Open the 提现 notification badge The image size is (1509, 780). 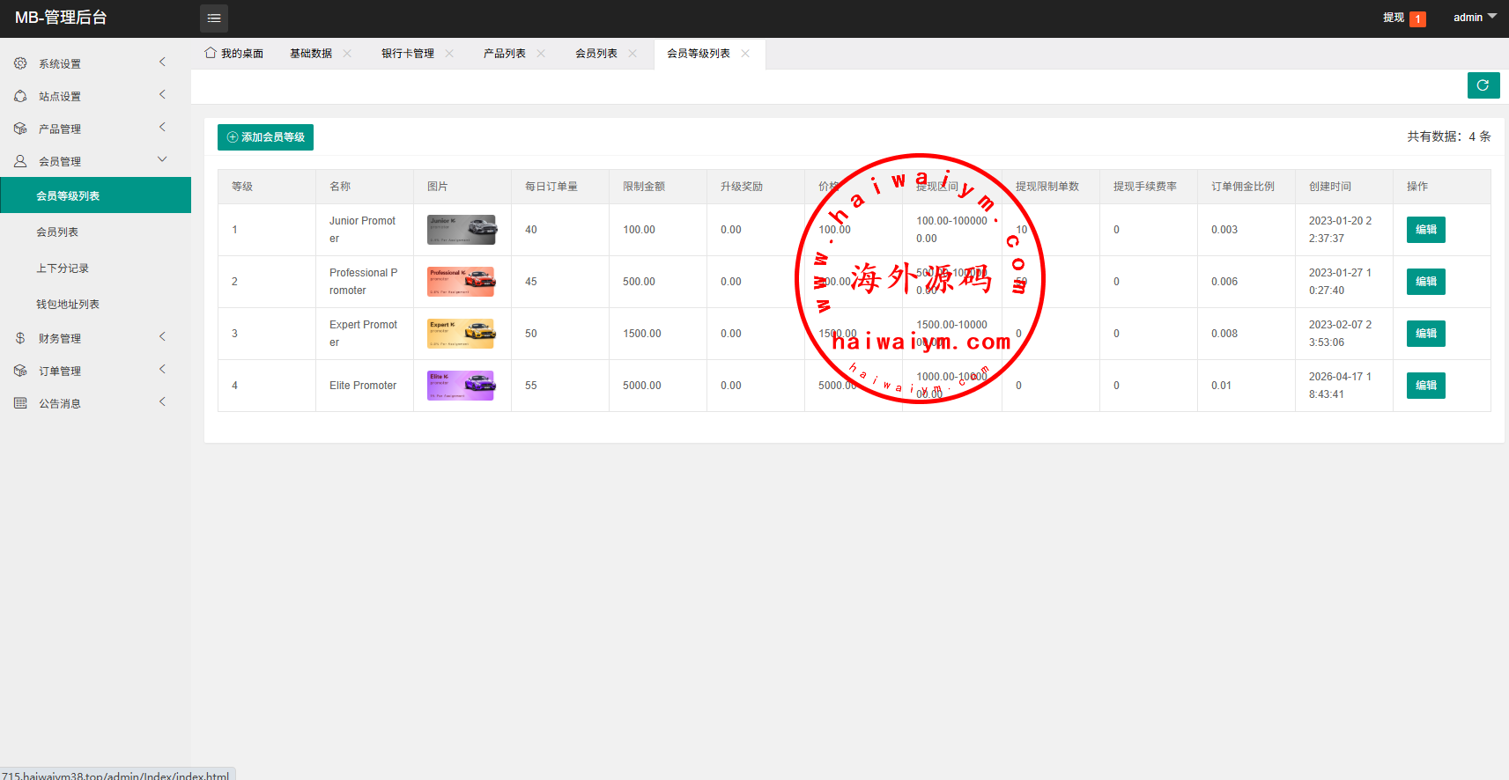(1417, 18)
